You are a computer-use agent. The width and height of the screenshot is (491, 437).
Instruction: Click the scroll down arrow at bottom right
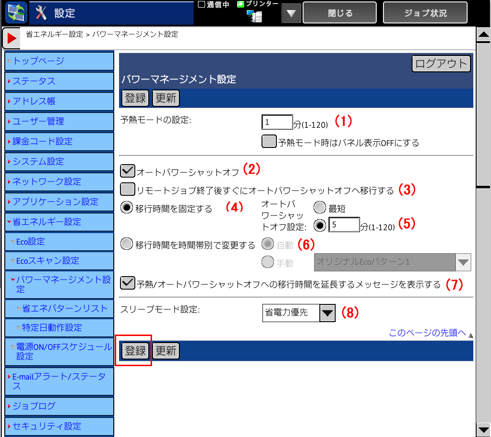point(484,428)
